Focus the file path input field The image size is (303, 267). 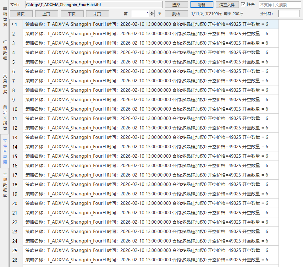point(94,5)
